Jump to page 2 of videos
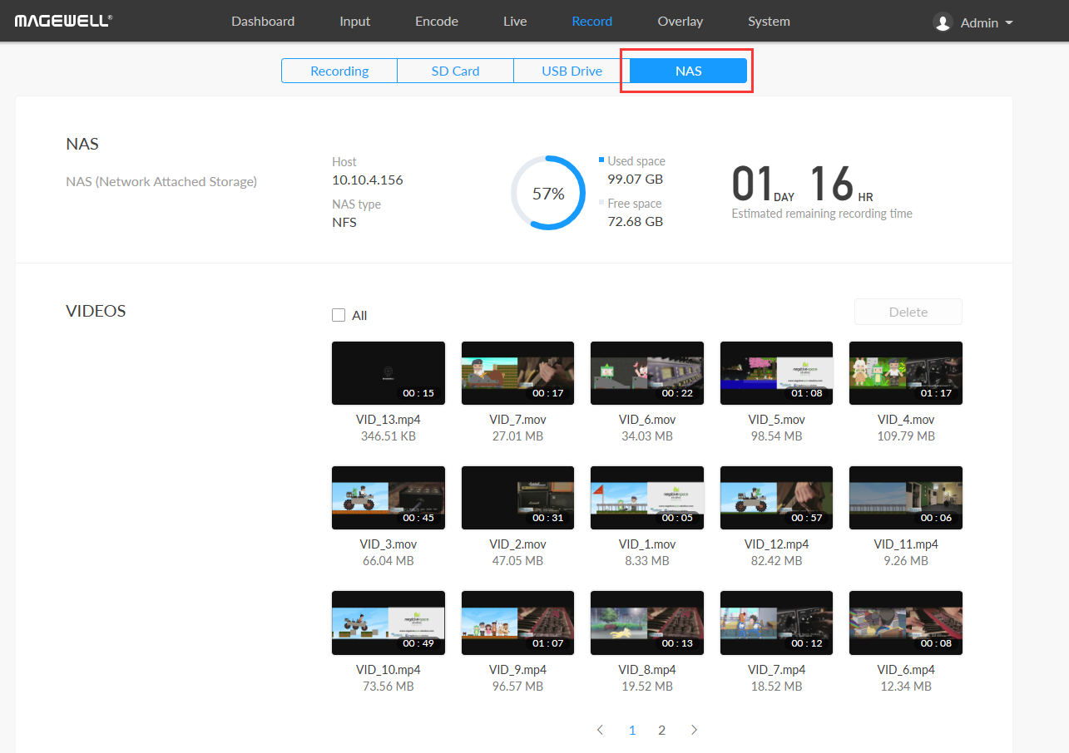The image size is (1069, 753). click(661, 730)
